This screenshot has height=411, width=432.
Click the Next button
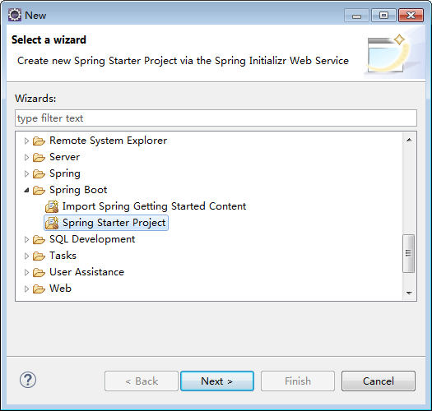tap(217, 381)
